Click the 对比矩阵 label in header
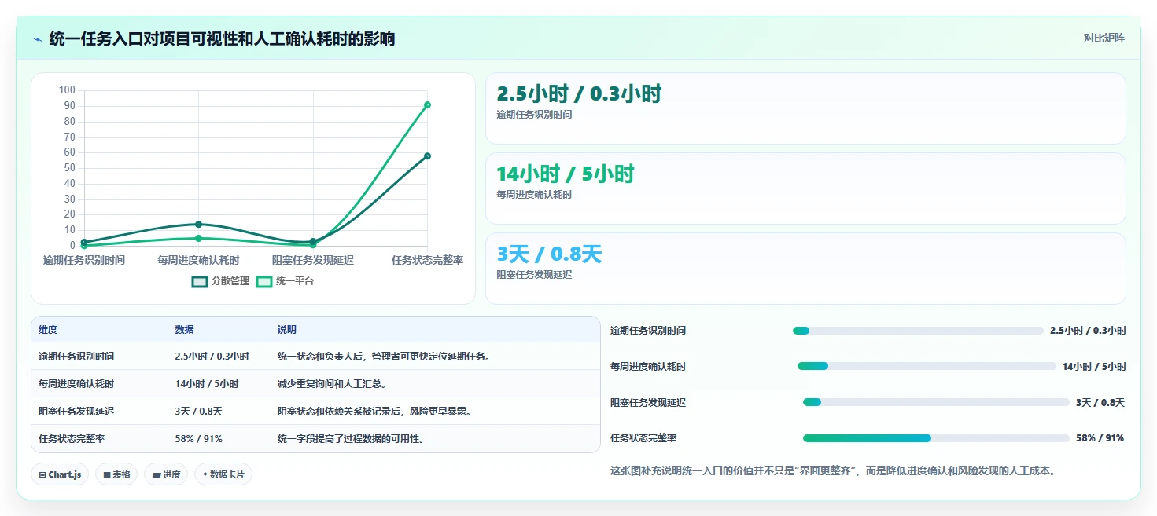The height and width of the screenshot is (516, 1157). [1104, 38]
